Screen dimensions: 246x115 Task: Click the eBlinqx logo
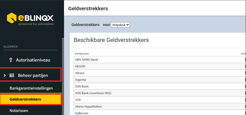[x=30, y=20]
